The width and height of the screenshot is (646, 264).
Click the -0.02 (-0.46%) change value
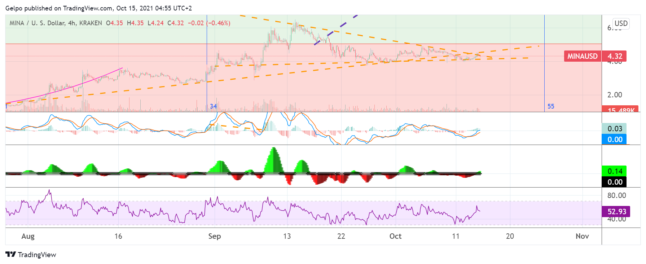[209, 23]
